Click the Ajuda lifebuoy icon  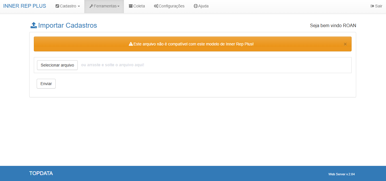[x=196, y=6]
